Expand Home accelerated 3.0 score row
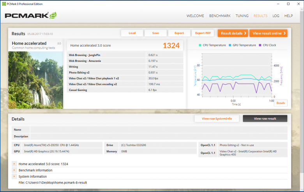Screen dimensions: 304x192 tap(14, 164)
